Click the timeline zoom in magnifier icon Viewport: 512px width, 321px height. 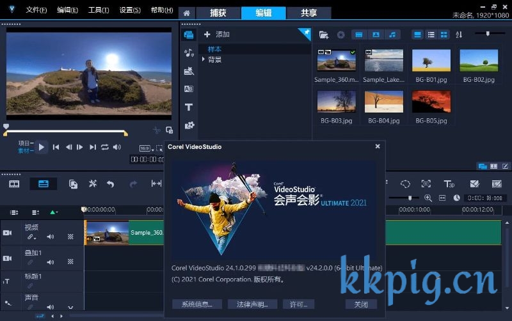point(428,198)
